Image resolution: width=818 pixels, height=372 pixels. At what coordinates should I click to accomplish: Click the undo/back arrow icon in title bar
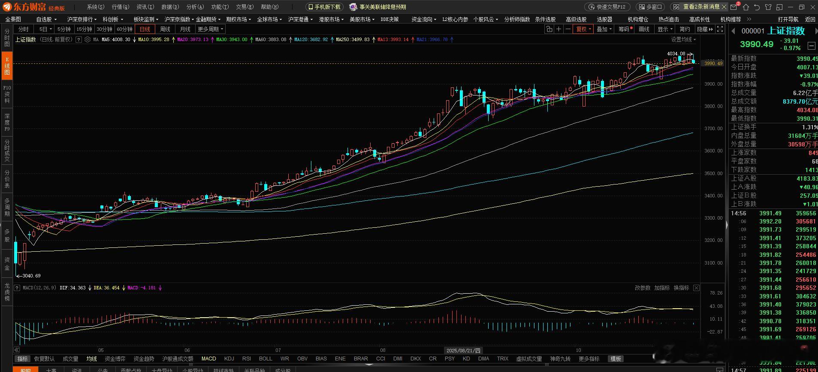757,7
